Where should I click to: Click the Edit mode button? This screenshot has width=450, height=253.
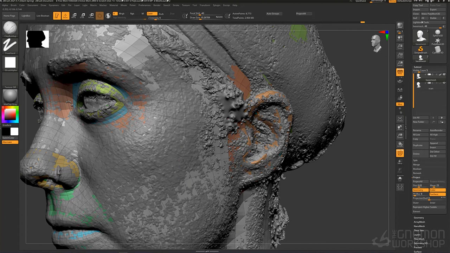pos(57,16)
